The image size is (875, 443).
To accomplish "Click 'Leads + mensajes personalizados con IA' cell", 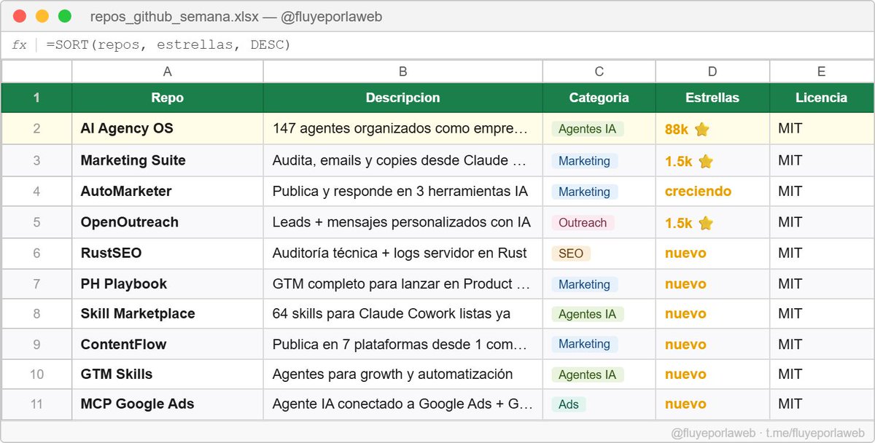I will pyautogui.click(x=402, y=222).
